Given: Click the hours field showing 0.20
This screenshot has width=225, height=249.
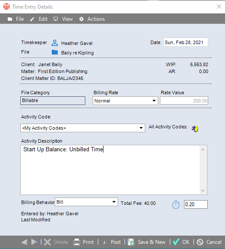Looking at the screenshot, I should [196, 204].
